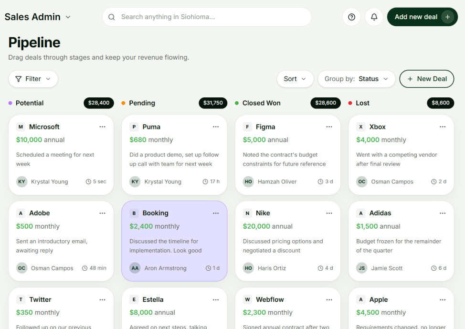Click the Figma F logo badge
465x329 pixels.
247,127
